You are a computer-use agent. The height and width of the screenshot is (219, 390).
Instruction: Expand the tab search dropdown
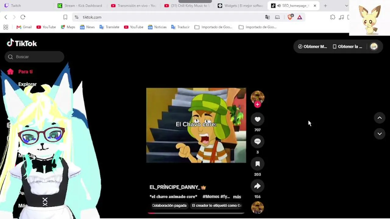(x=346, y=5)
